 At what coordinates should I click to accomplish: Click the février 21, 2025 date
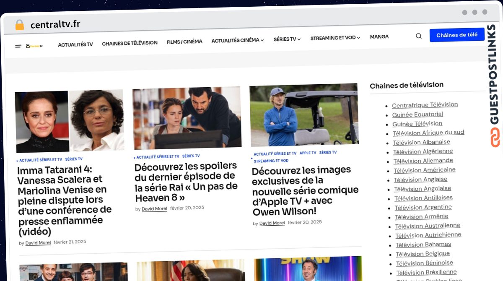tap(70, 242)
